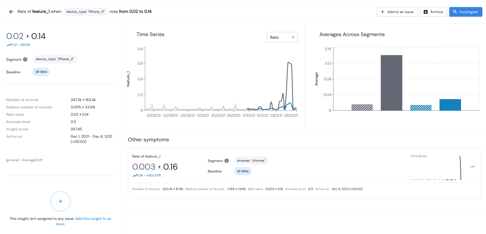Click the Insight score value 357.45

76,129
